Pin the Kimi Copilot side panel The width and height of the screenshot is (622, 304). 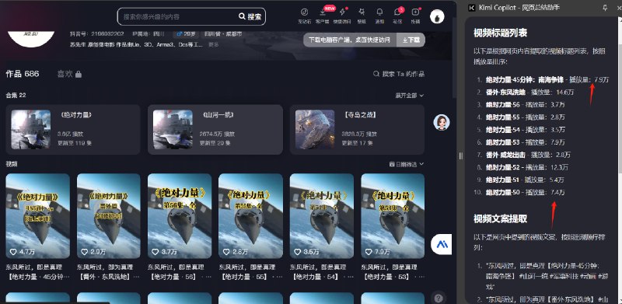pos(605,8)
